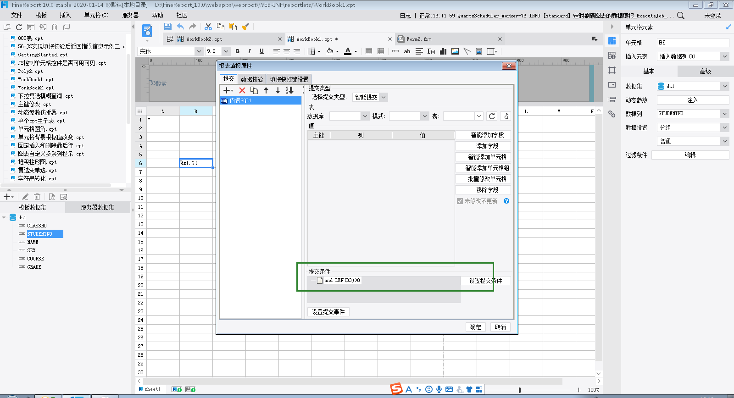This screenshot has width=734, height=398.
Task: Adjust the zoom slider handle
Action: (519, 390)
